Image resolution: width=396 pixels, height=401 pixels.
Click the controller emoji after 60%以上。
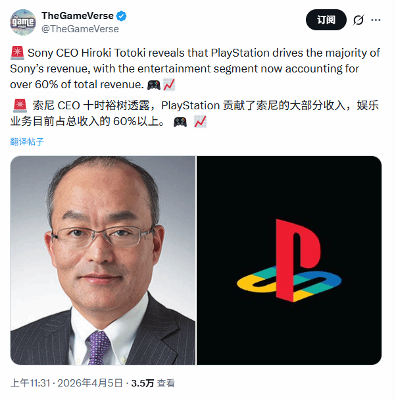point(180,122)
